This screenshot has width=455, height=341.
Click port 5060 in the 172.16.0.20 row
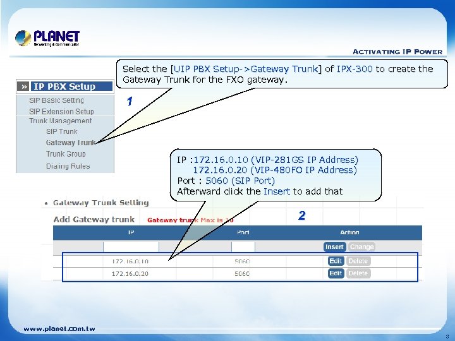coord(242,273)
